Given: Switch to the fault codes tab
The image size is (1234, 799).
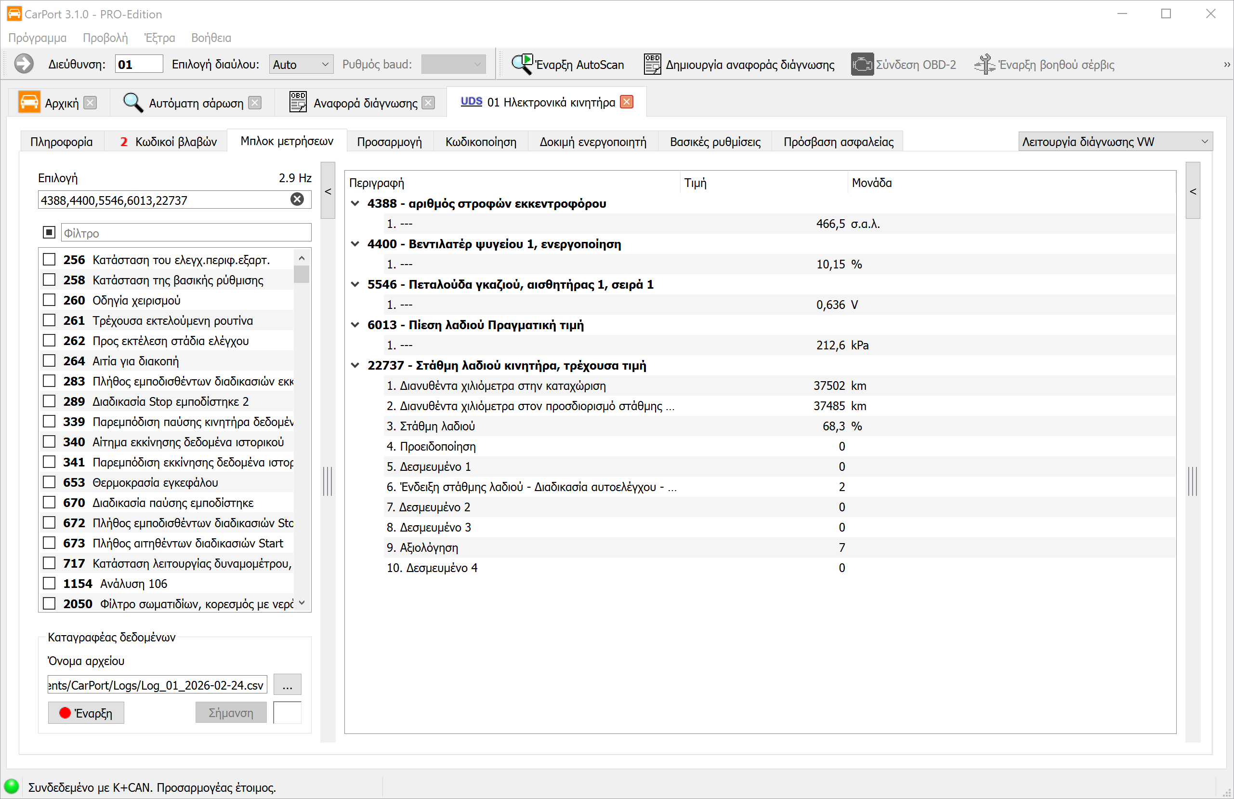Looking at the screenshot, I should [x=168, y=142].
